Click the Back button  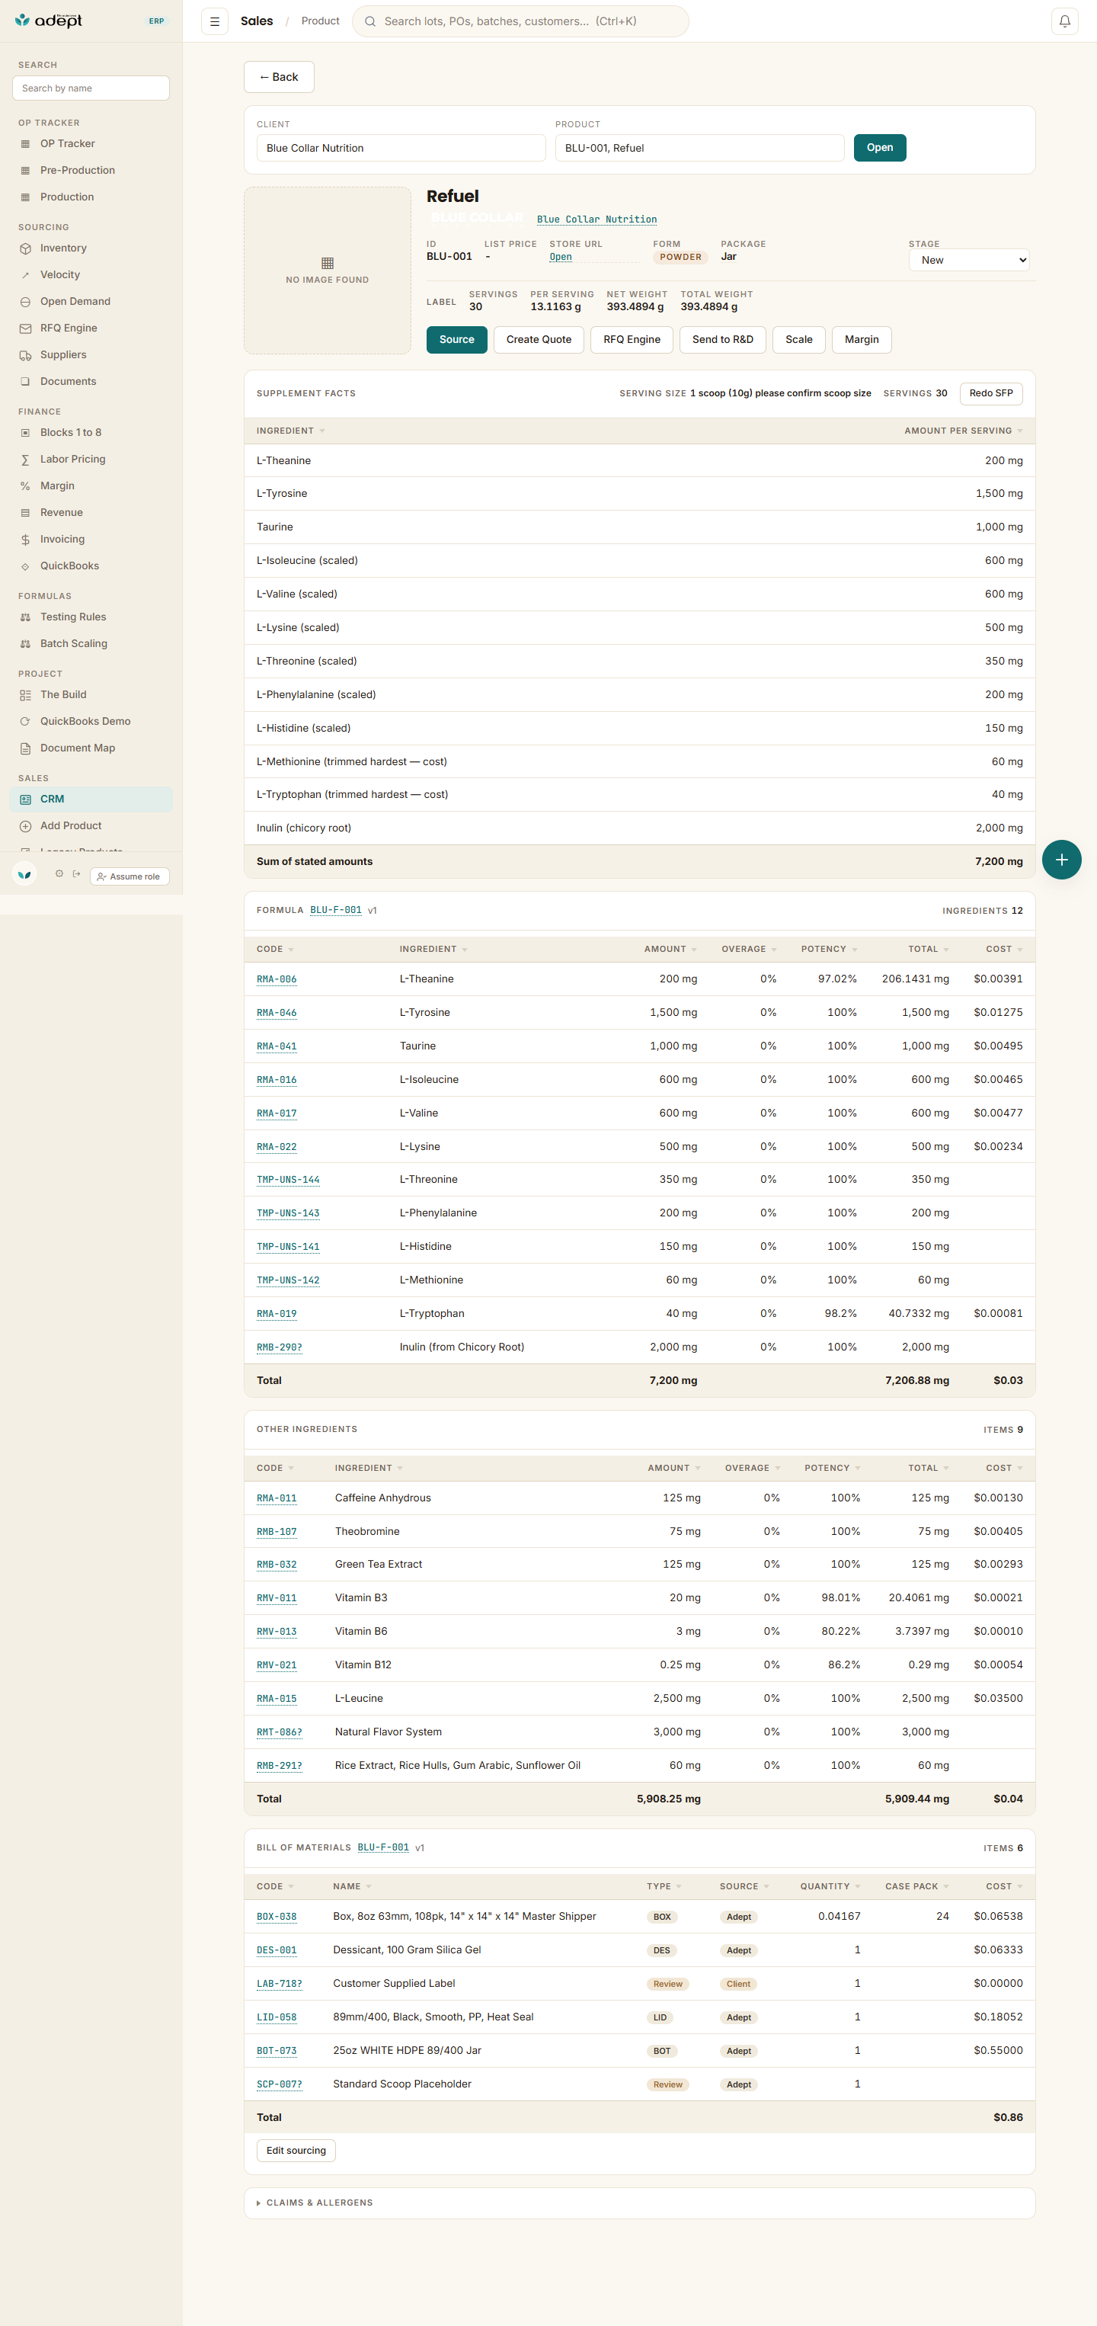coord(279,77)
